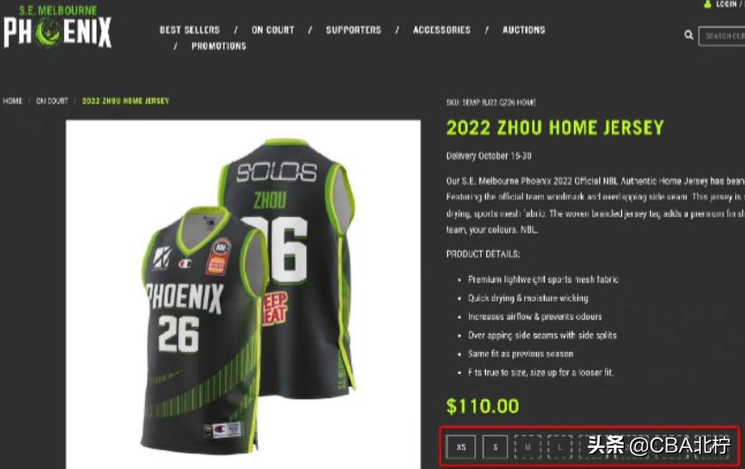The width and height of the screenshot is (745, 469).
Task: Go to the Auctions page
Action: [523, 30]
